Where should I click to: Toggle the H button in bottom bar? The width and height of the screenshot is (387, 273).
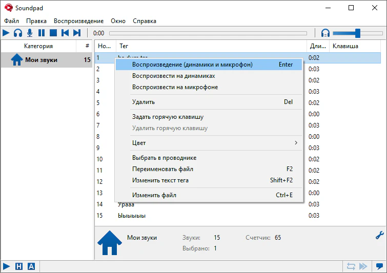pos(19,266)
